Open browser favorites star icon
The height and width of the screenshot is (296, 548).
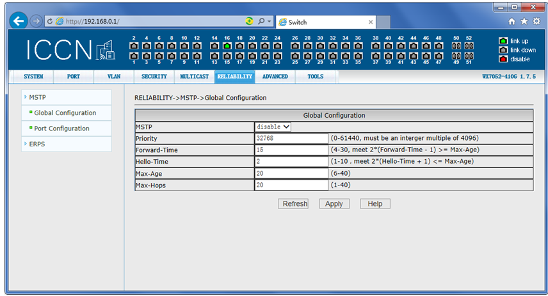click(524, 21)
